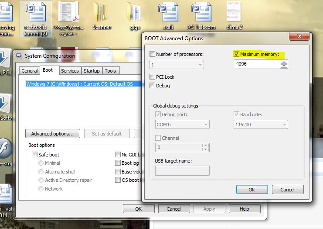Open the 115200 baud rate dropdown
Image resolution: width=323 pixels, height=229 pixels.
(261, 125)
